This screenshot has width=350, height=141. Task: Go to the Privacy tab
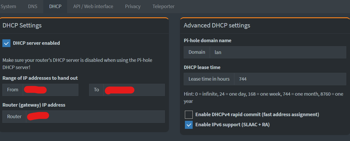(x=133, y=6)
